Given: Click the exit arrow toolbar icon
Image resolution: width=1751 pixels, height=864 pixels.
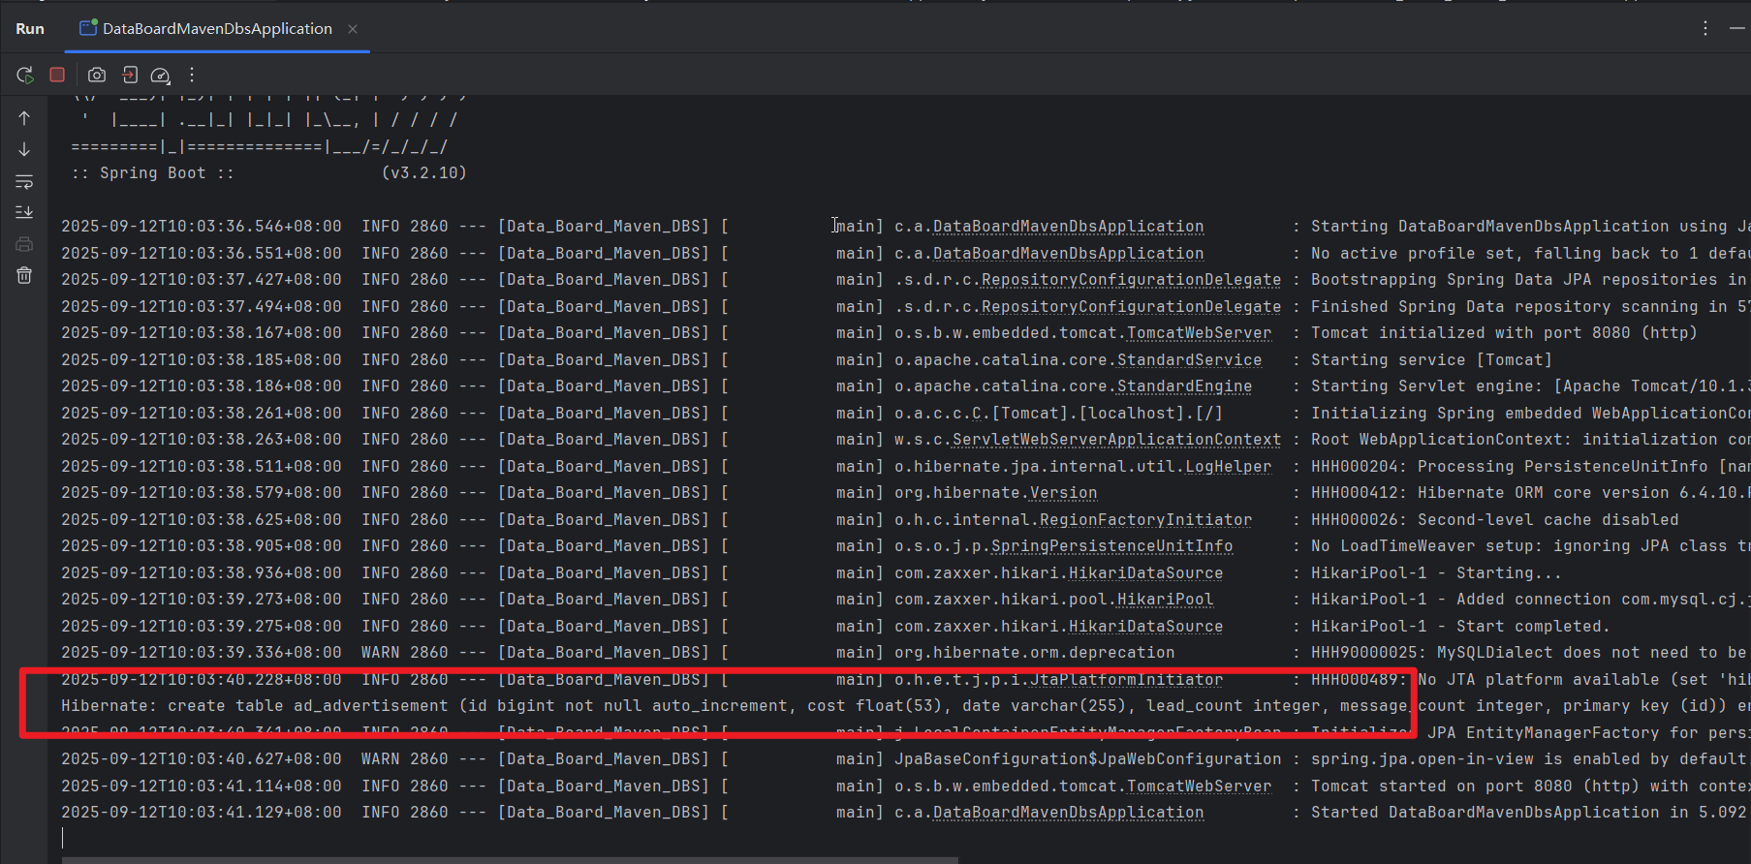Looking at the screenshot, I should tap(130, 75).
